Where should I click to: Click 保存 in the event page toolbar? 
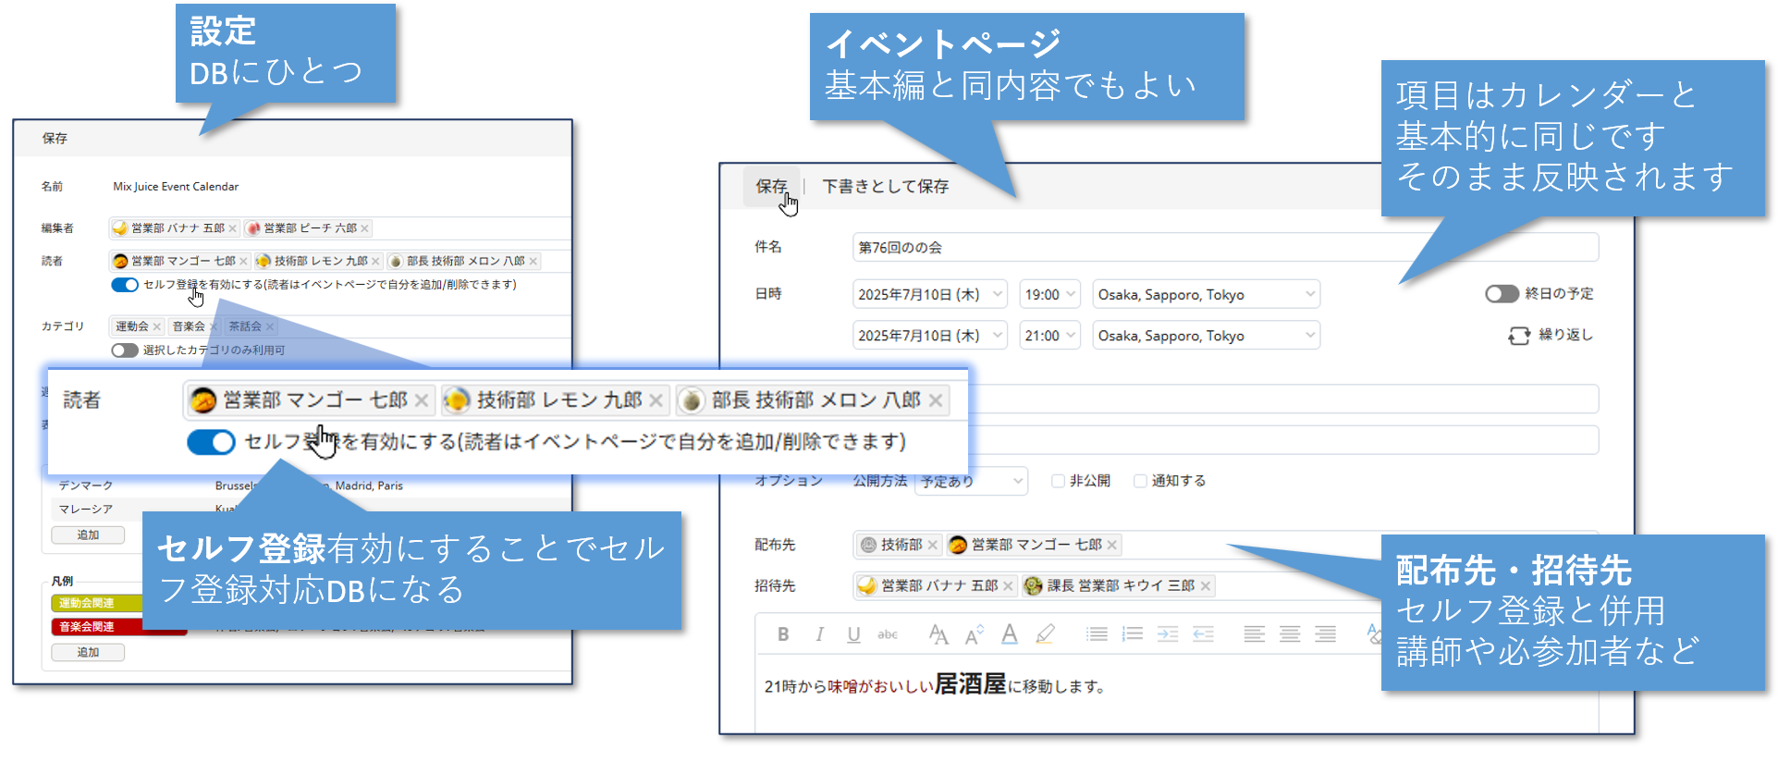point(771,187)
